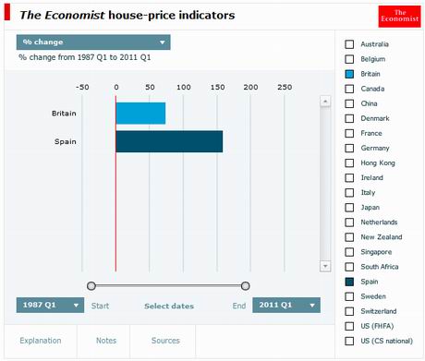Tick the Australia checkbox
The image size is (425, 361).
(x=349, y=44)
